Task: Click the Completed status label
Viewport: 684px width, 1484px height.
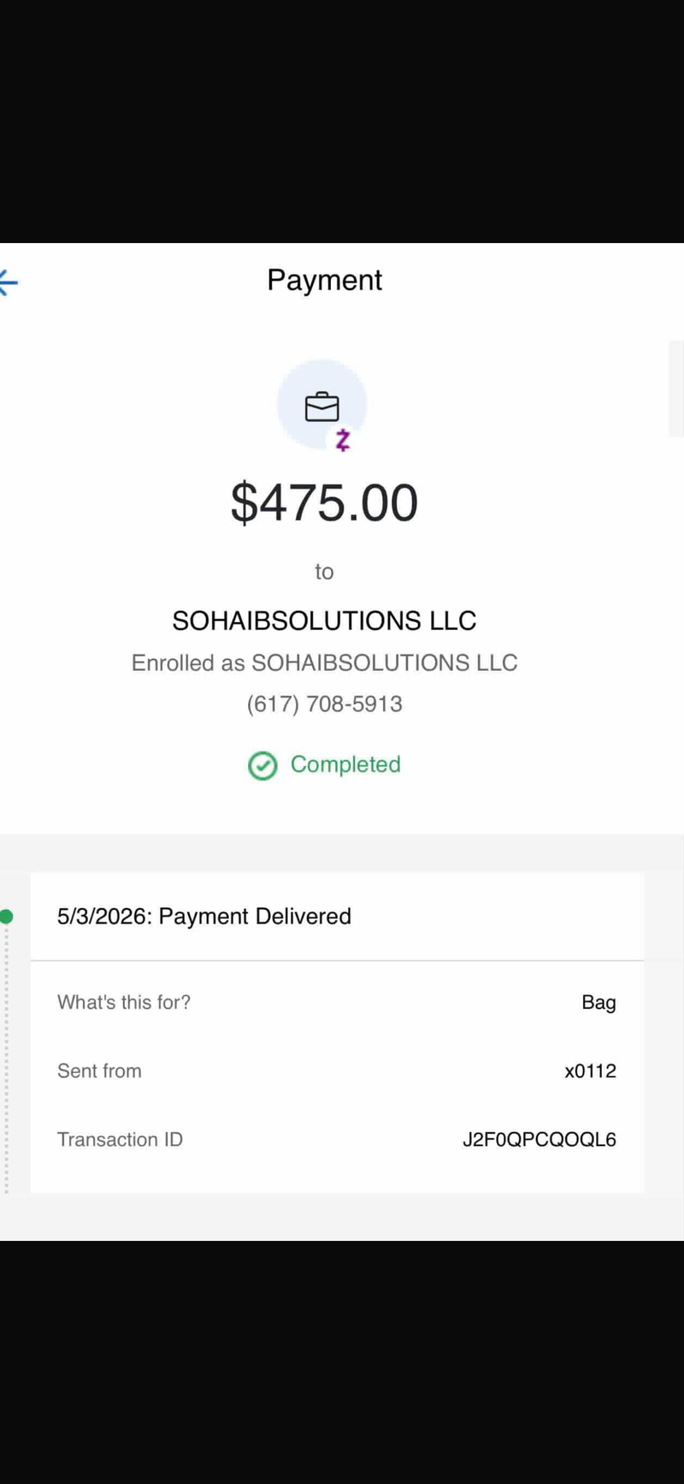Action: tap(345, 764)
